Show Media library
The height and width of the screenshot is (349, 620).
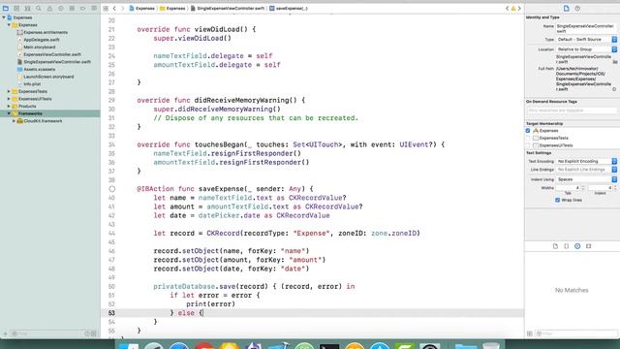(588, 246)
